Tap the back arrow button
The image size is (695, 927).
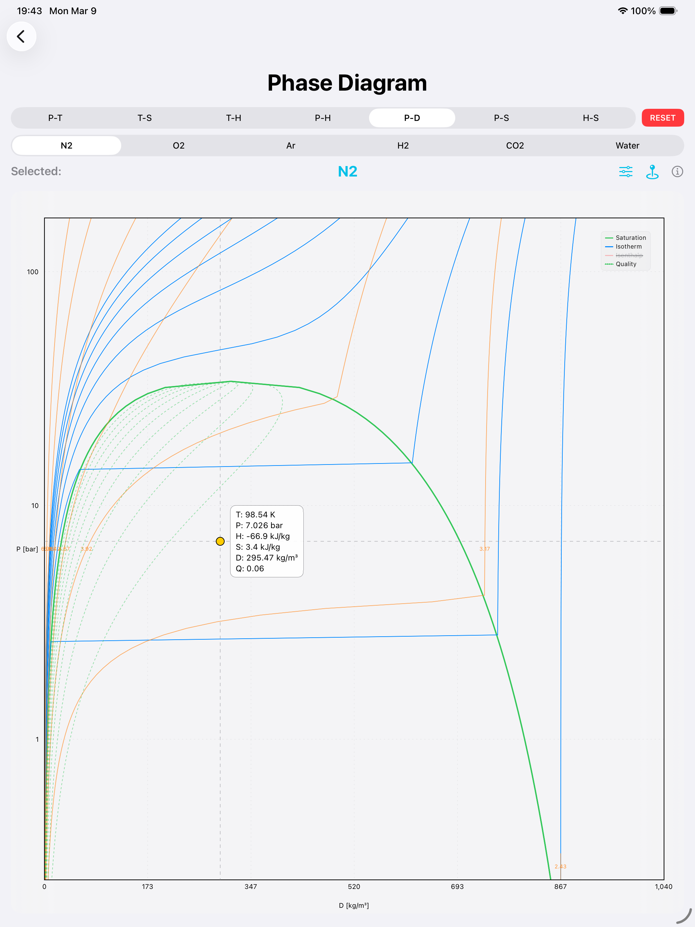(x=21, y=36)
